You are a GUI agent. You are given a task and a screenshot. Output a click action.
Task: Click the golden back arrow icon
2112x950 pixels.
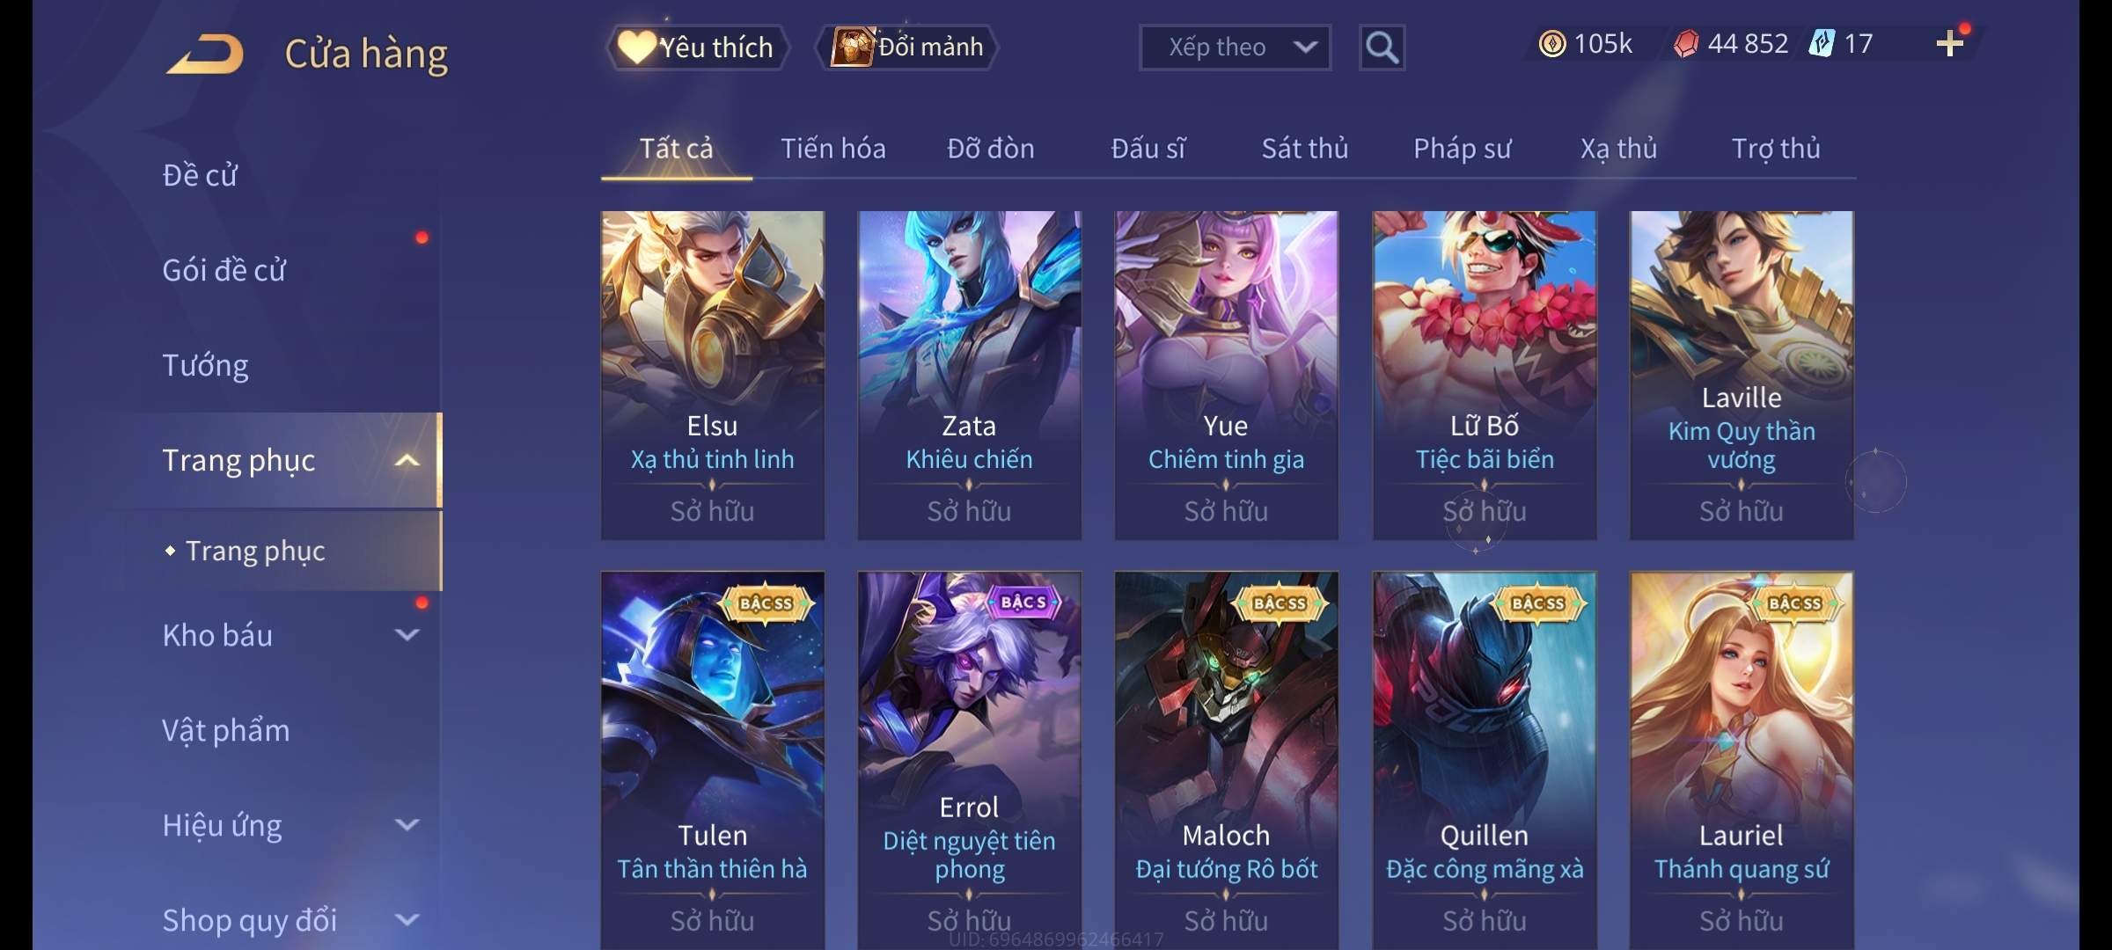tap(205, 54)
